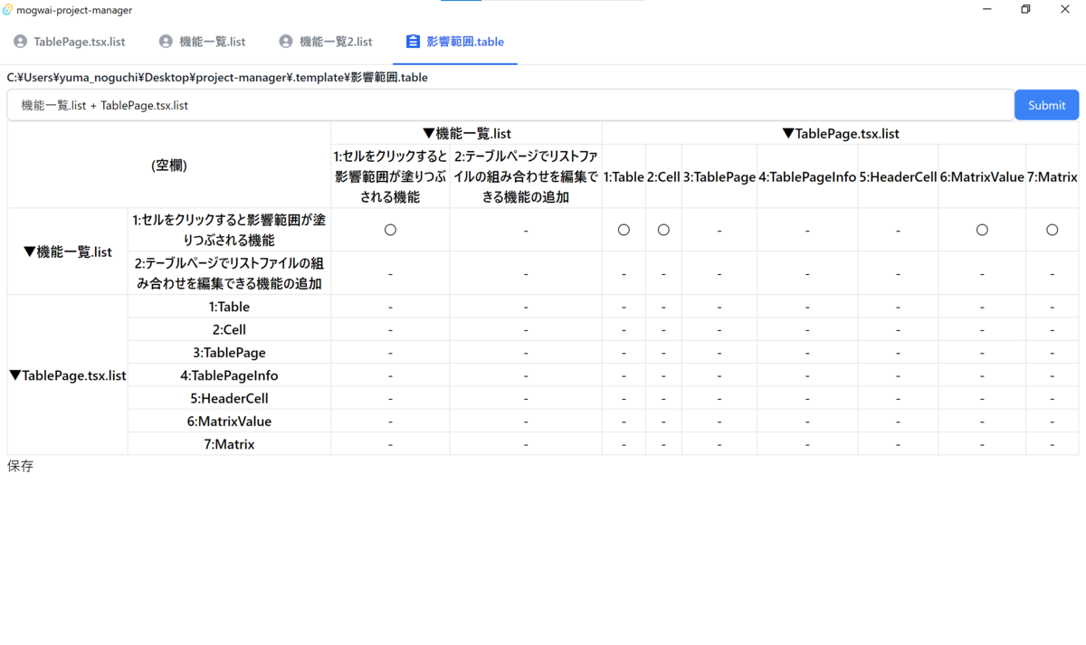
Task: Click the ○ cell under 7:Matrix column
Action: click(x=1052, y=230)
